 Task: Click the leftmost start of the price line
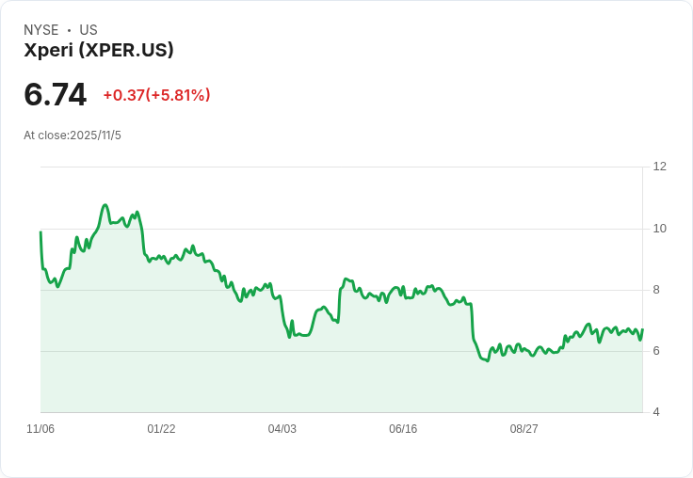click(40, 232)
